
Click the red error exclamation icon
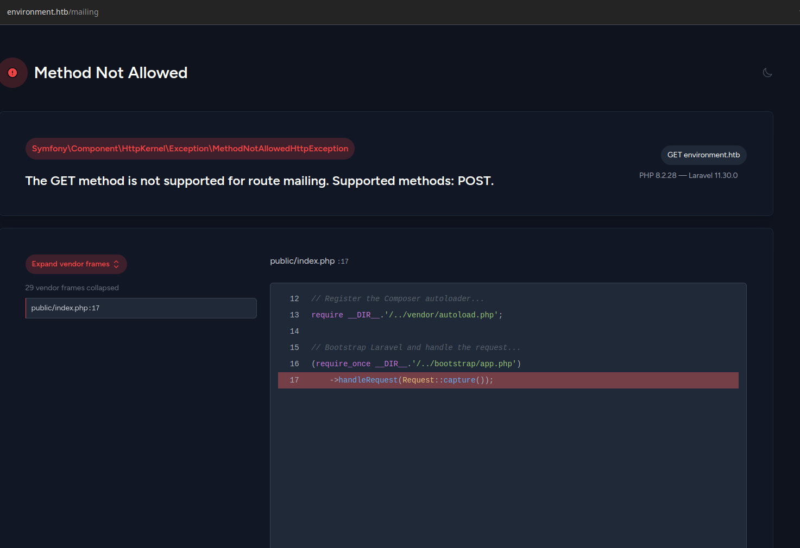pyautogui.click(x=12, y=73)
